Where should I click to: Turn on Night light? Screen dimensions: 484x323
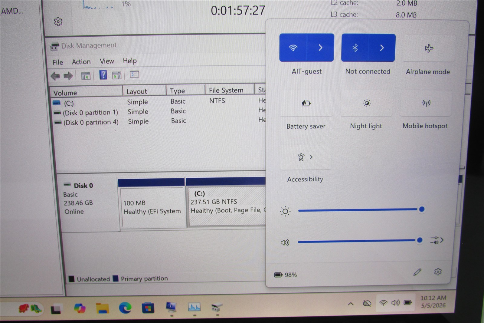[x=367, y=103]
